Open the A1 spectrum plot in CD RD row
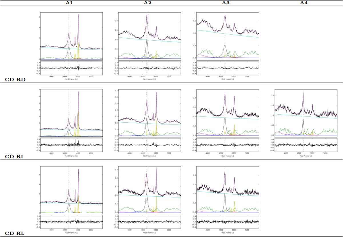Screen dimensions: 343x237 [71, 36]
